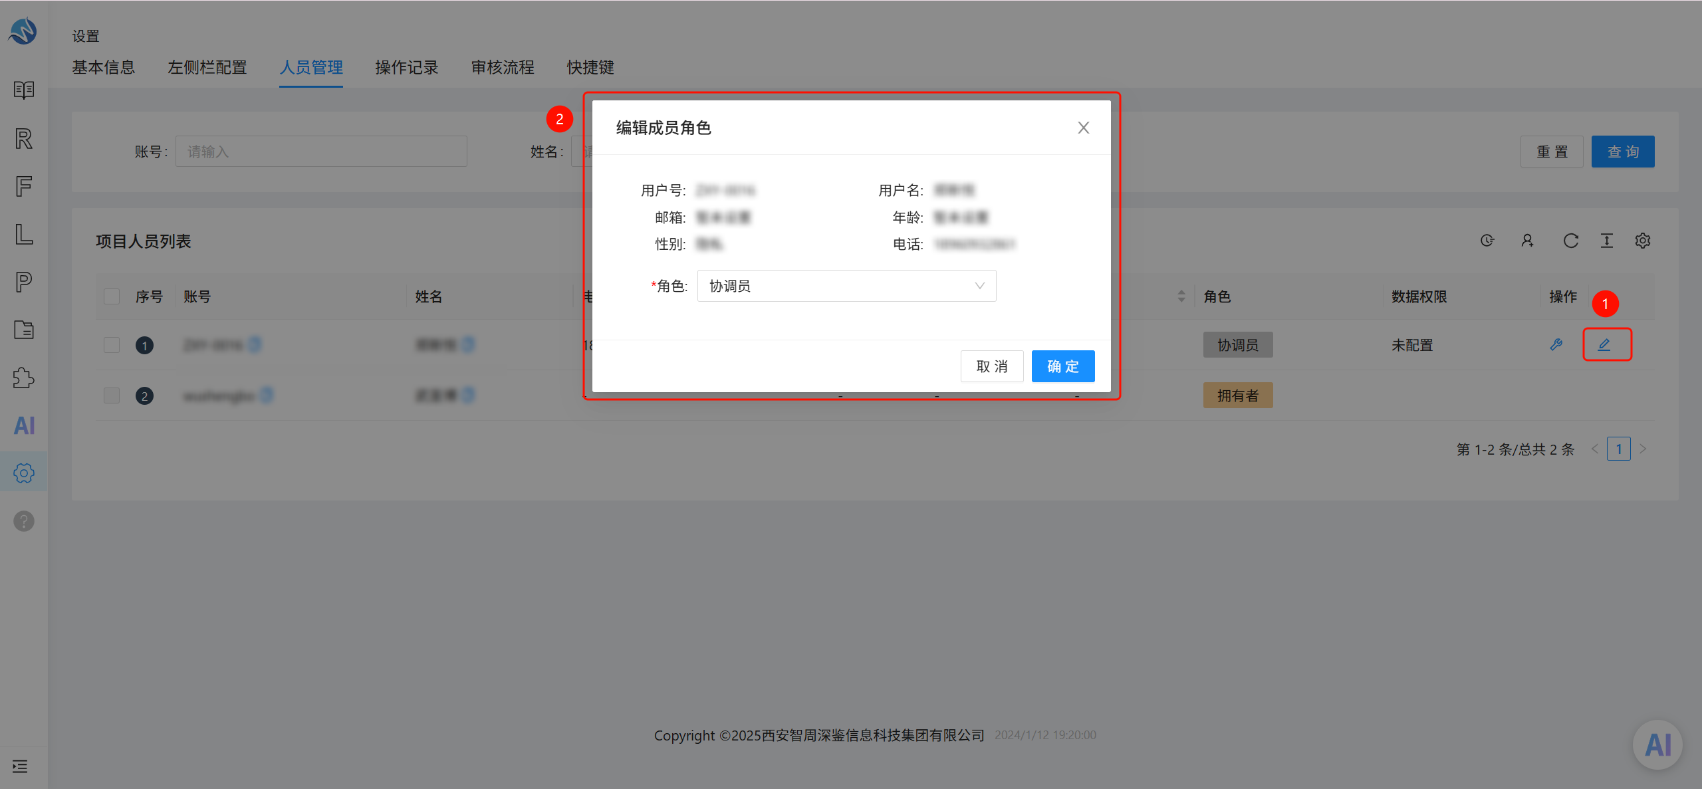Open the help question mark icon

click(24, 521)
